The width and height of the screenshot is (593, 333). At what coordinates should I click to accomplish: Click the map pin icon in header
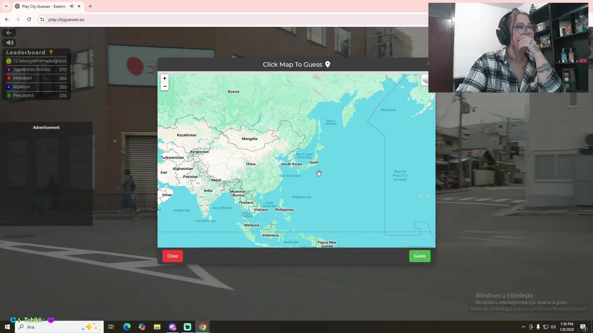[x=328, y=64]
